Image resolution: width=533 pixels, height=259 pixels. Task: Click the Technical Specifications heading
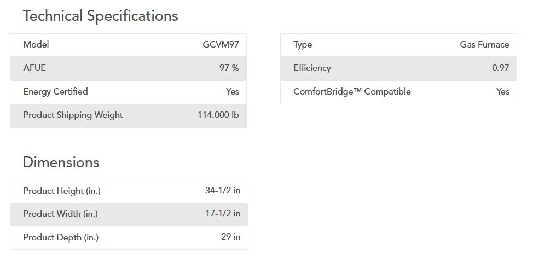tap(100, 16)
